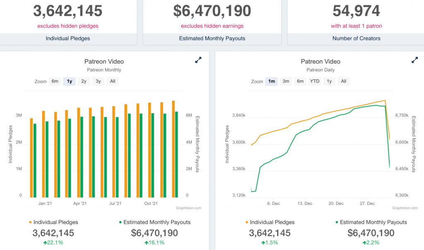
Task: Click the Estimated Monthly Payouts card label
Action: click(212, 39)
